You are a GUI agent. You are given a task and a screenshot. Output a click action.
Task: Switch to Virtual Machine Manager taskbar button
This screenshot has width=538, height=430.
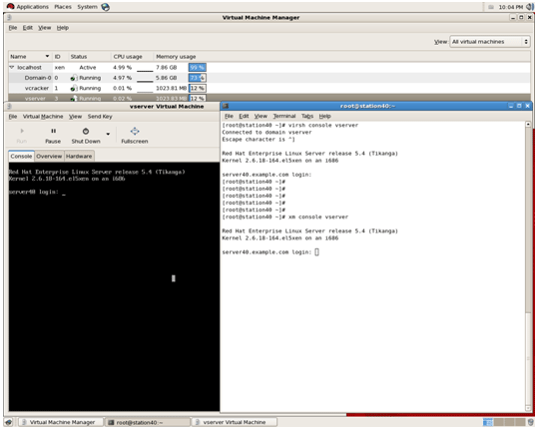60,422
